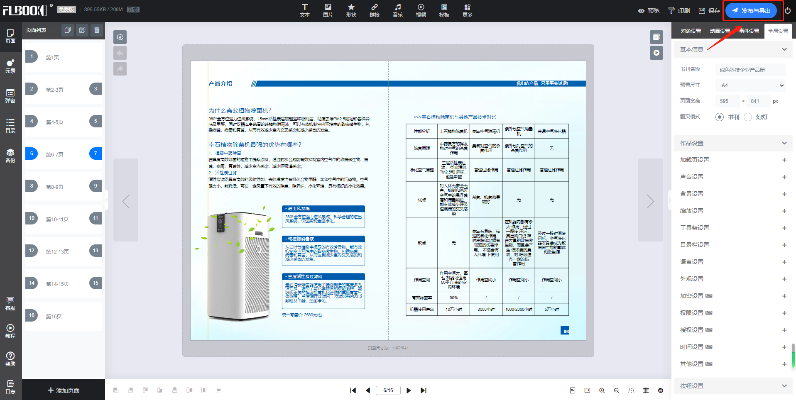Jump to the first page
This screenshot has width=796, height=400.
tap(353, 390)
